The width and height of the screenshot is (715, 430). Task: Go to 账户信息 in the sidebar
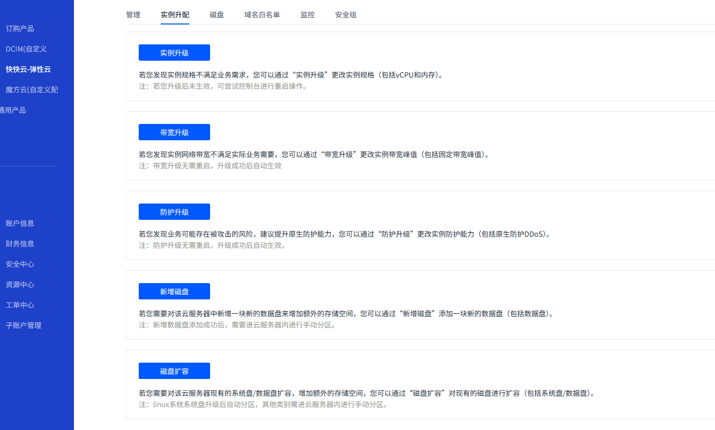click(x=20, y=223)
